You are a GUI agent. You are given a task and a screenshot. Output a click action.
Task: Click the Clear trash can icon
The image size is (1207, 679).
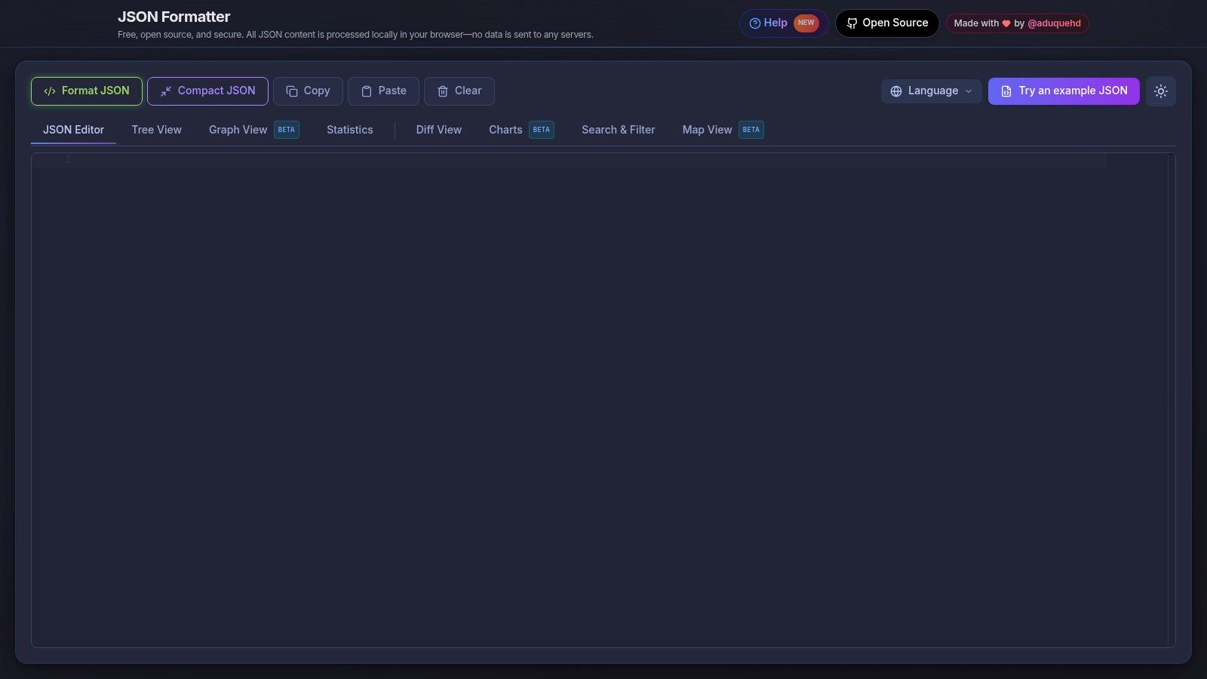pos(443,91)
